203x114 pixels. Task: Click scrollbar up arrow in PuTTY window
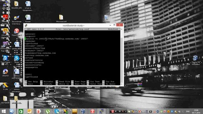121,29
